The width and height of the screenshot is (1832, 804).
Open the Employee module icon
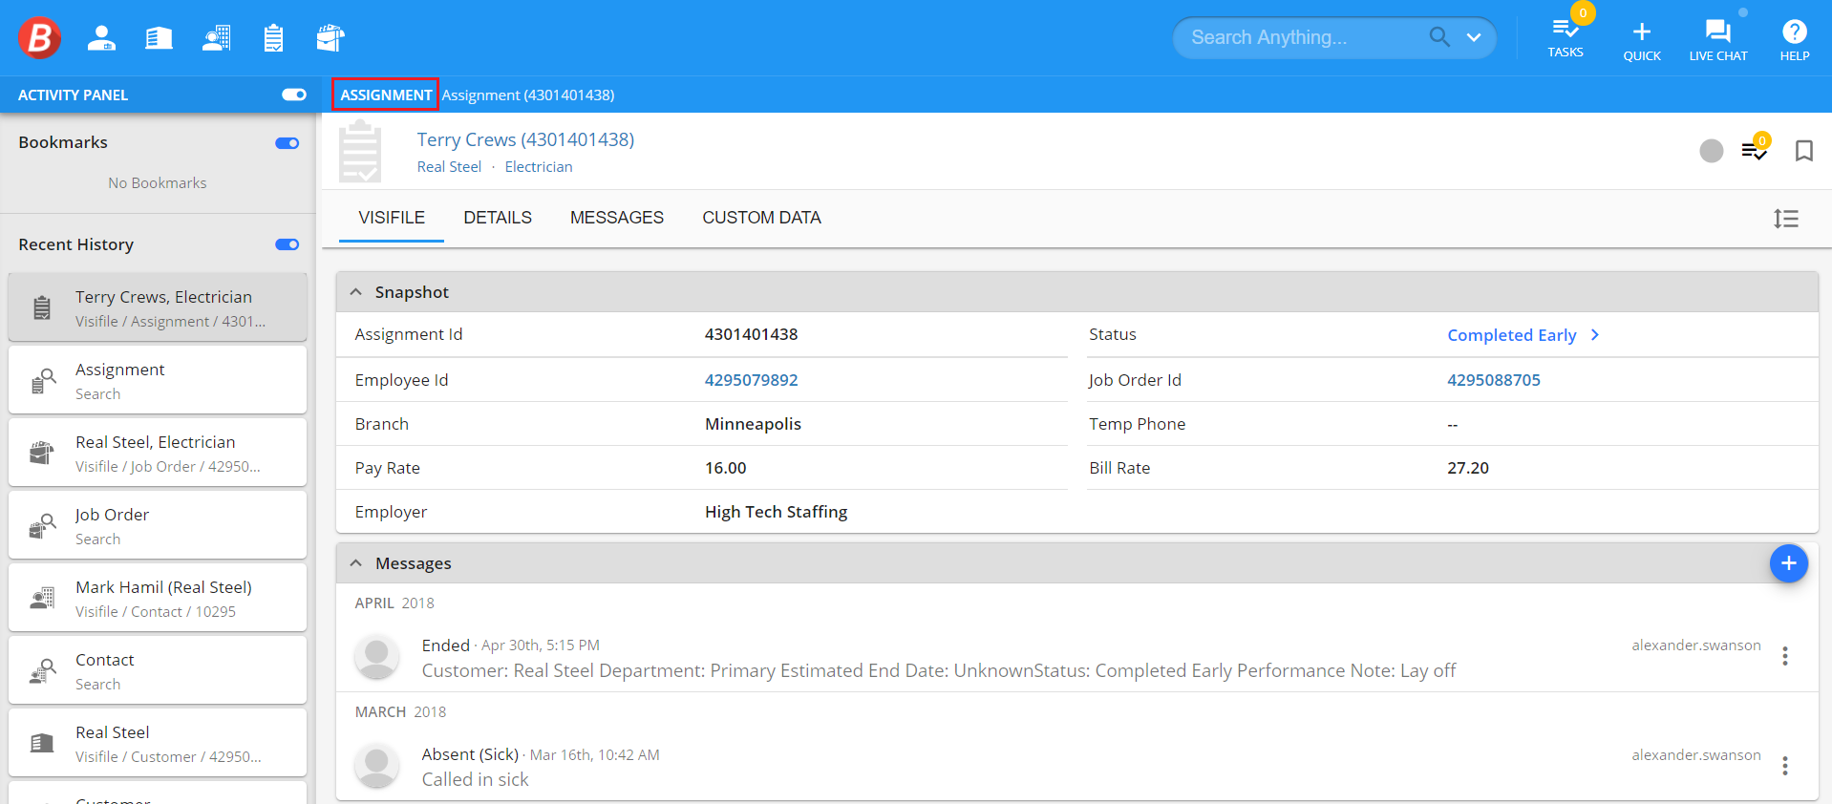click(101, 38)
